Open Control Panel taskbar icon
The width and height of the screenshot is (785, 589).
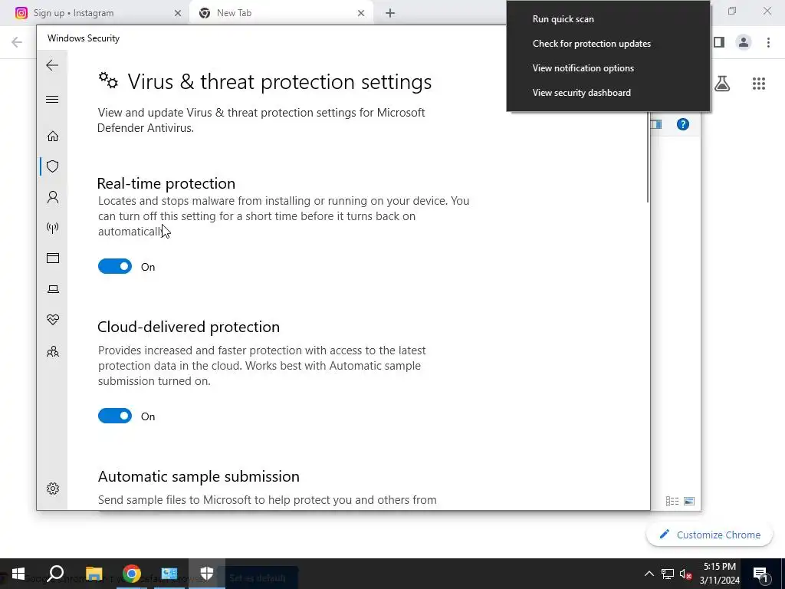tap(169, 574)
